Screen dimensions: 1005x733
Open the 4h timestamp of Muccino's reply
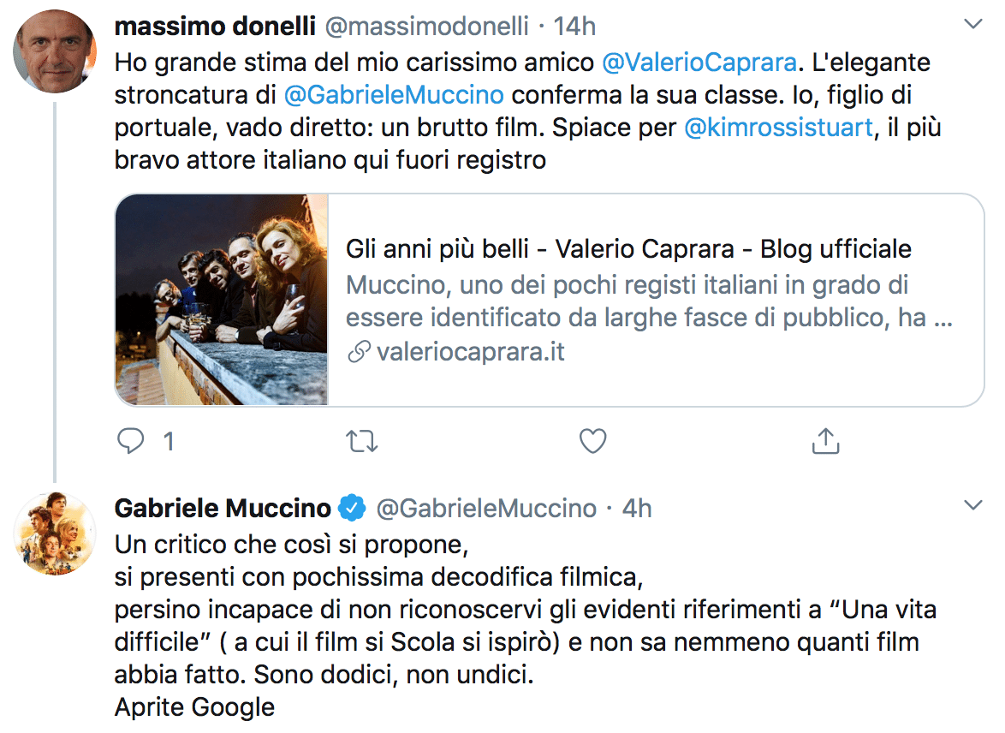636,508
